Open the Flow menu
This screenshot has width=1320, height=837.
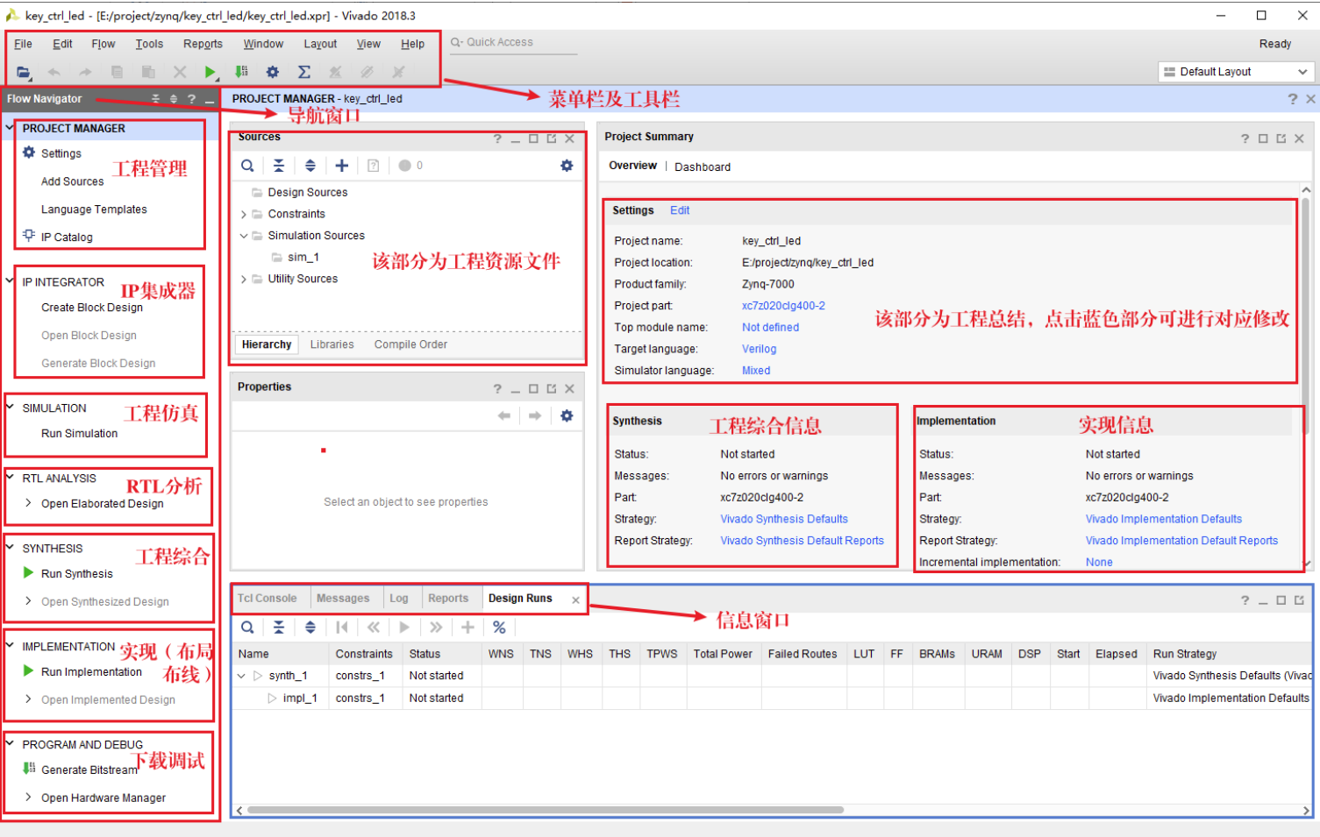(103, 44)
